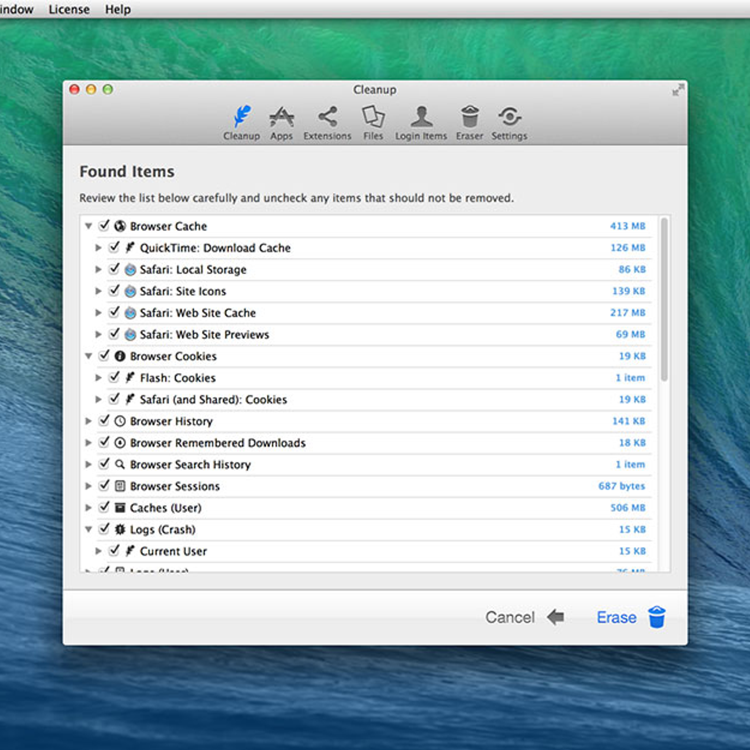Click the feather icon beside Flash: Cookies
Screen dimensions: 750x750
[x=130, y=377]
